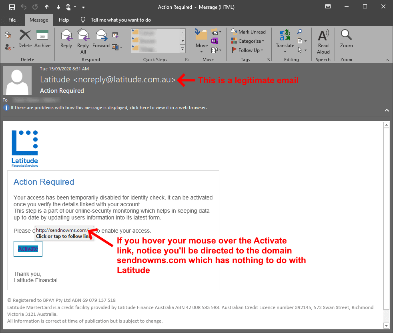Click the message scrollbar down arrow

pyautogui.click(x=386, y=325)
